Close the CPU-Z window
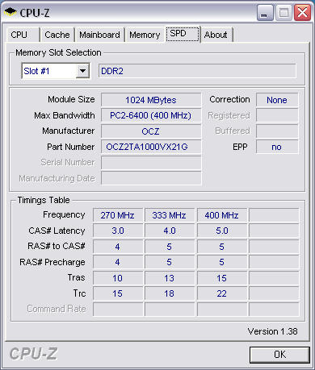This screenshot has height=370, width=315. pyautogui.click(x=302, y=13)
